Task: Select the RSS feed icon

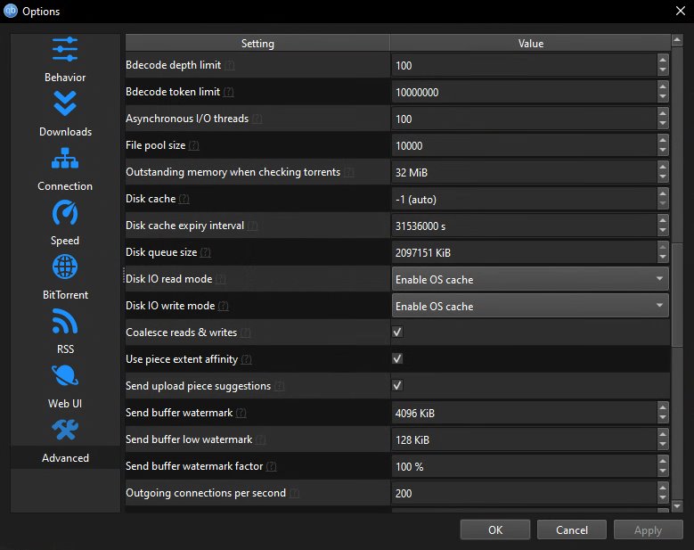Action: click(x=65, y=322)
